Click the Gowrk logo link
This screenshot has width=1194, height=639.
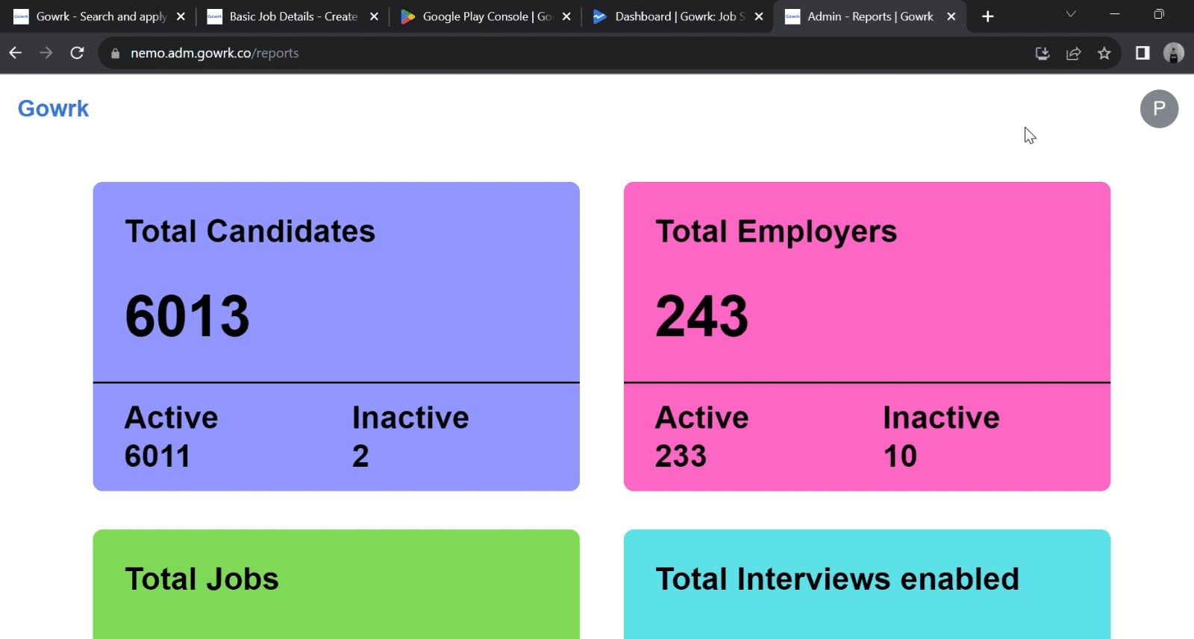pyautogui.click(x=53, y=109)
